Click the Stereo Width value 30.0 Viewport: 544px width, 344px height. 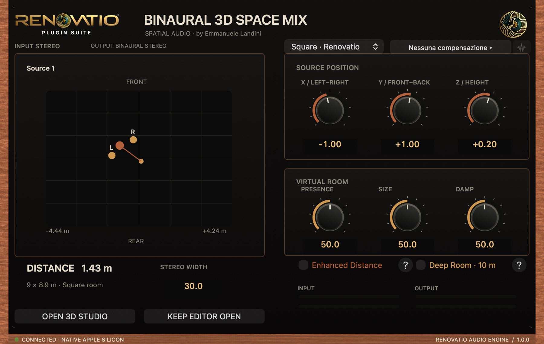(x=193, y=286)
